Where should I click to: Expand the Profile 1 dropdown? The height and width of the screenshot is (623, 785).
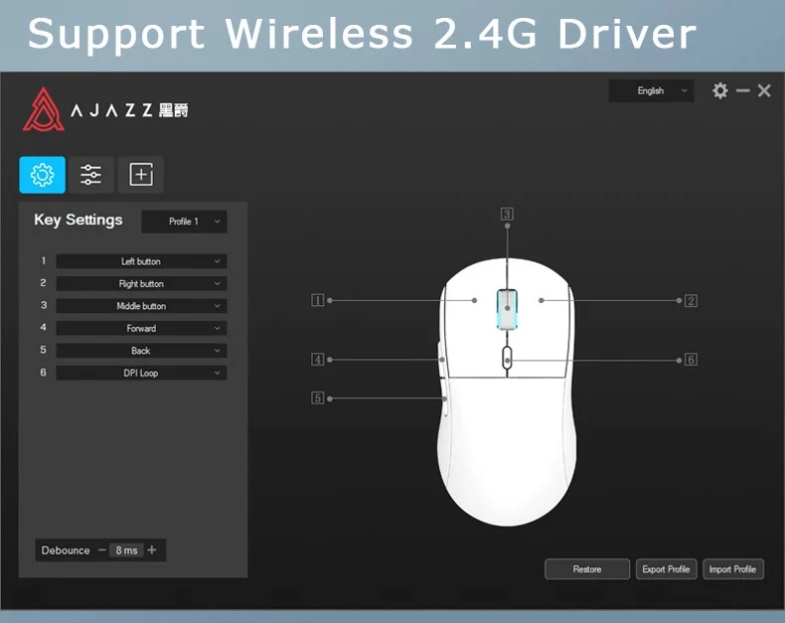[x=185, y=222]
